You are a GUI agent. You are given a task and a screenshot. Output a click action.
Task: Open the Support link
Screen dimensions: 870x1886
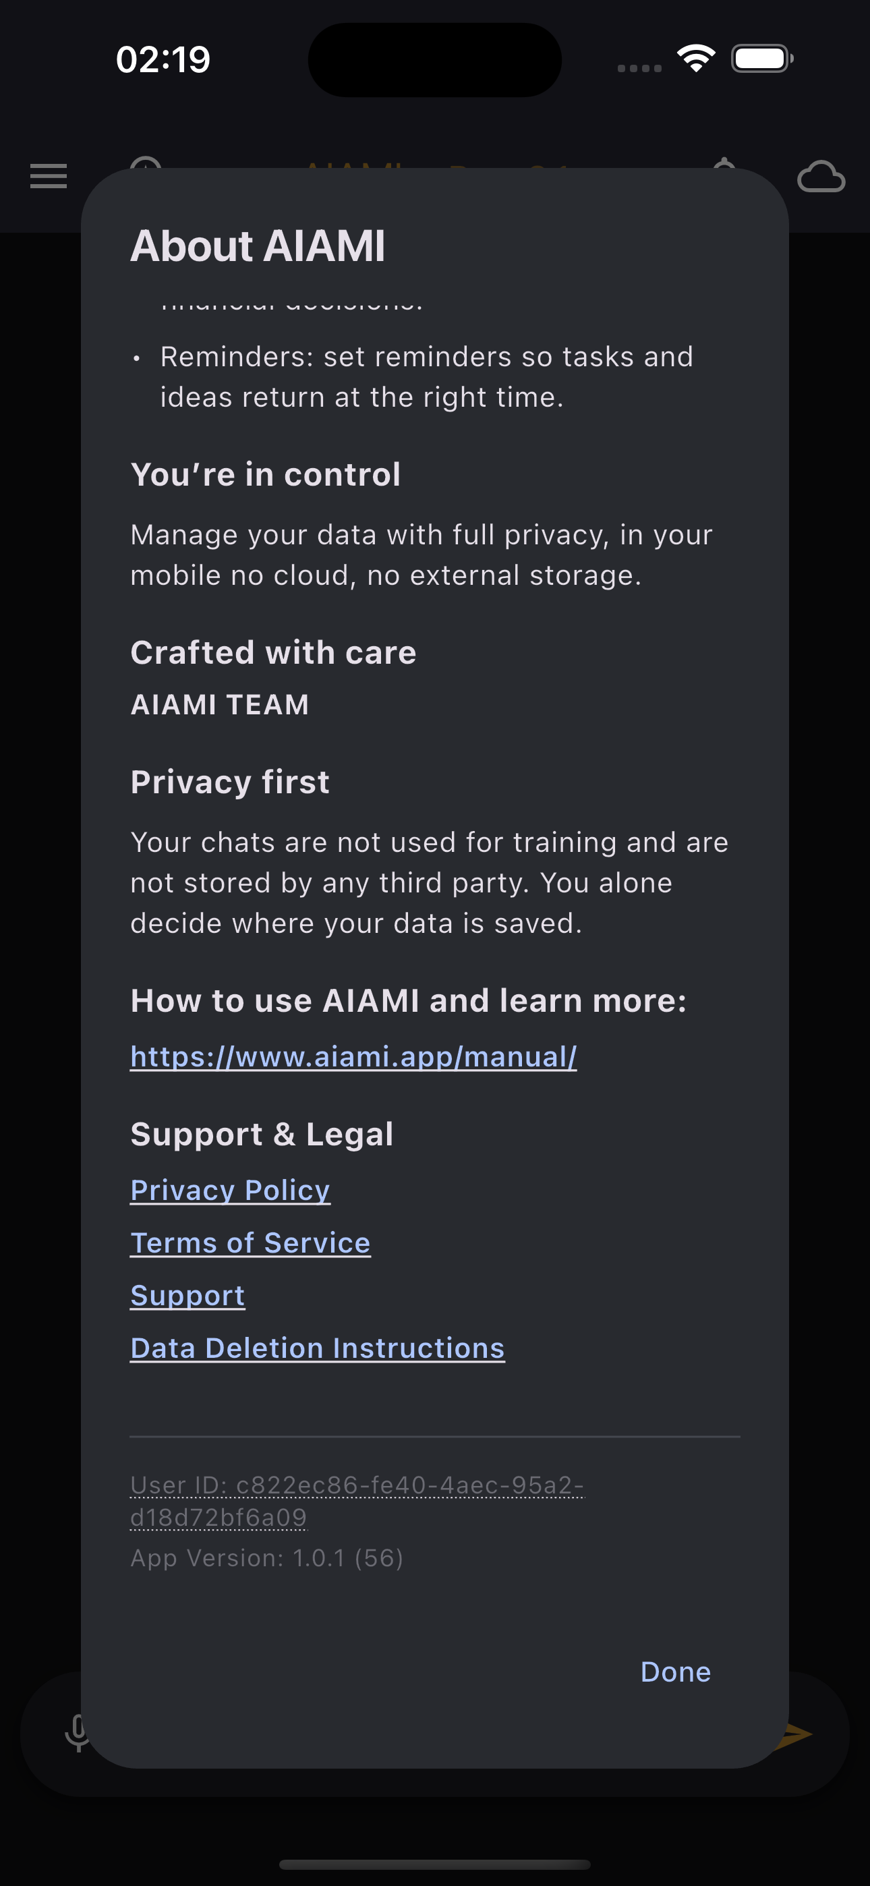[x=187, y=1295]
